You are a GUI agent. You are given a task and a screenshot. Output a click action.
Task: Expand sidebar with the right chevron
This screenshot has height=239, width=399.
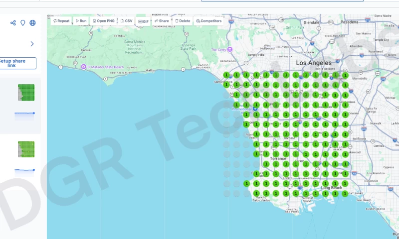[32, 44]
